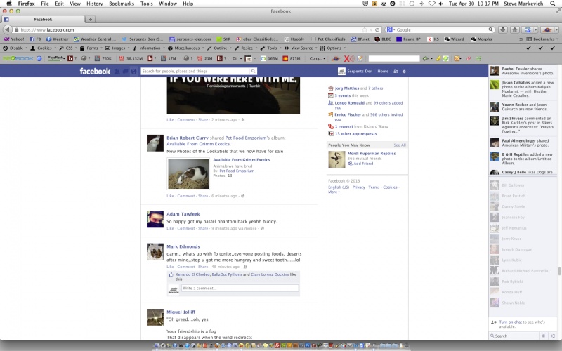Click the privacy shortcuts icon next to Home

[x=396, y=72]
